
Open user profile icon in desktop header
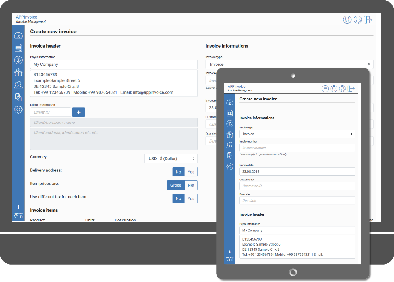347,20
